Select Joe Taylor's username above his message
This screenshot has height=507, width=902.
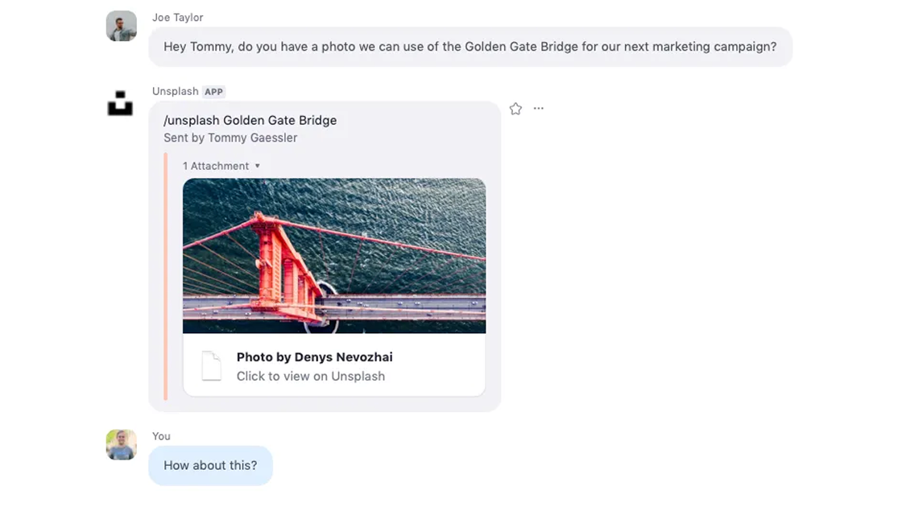click(x=178, y=17)
